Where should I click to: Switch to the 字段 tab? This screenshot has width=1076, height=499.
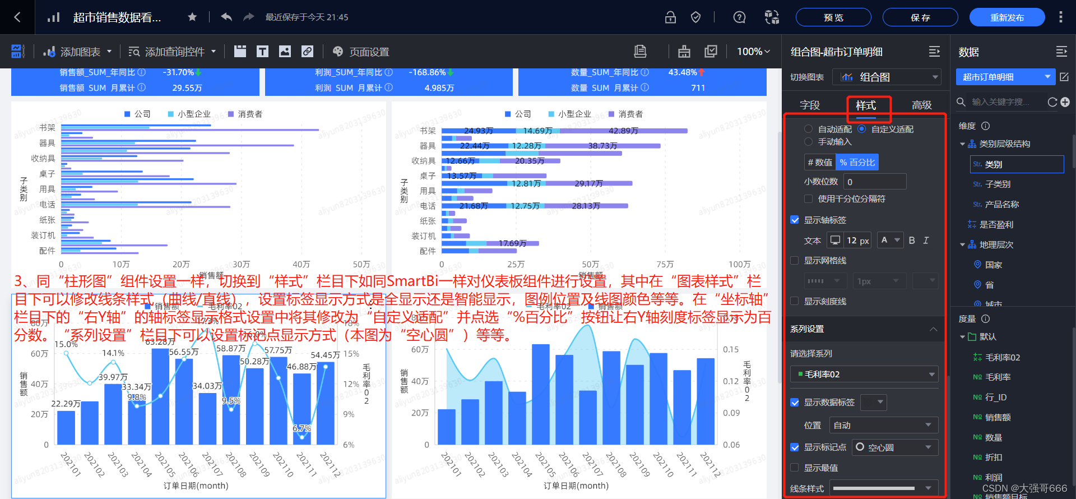point(810,105)
